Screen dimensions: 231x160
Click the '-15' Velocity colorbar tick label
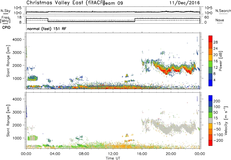click(x=217, y=123)
